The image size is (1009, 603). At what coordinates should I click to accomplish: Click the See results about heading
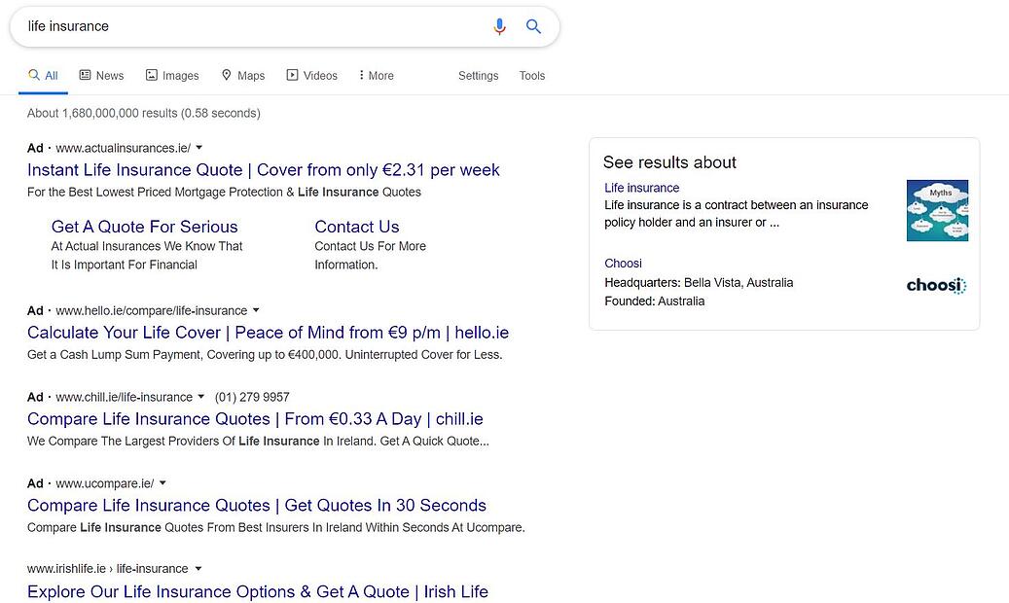click(x=669, y=162)
